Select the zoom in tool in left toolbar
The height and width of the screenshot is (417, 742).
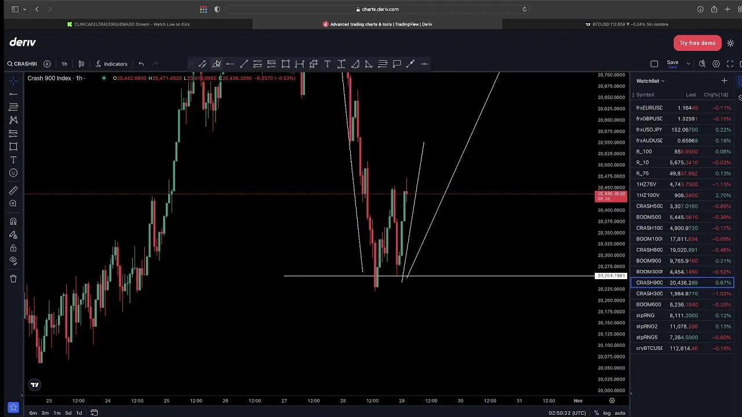pos(13,204)
